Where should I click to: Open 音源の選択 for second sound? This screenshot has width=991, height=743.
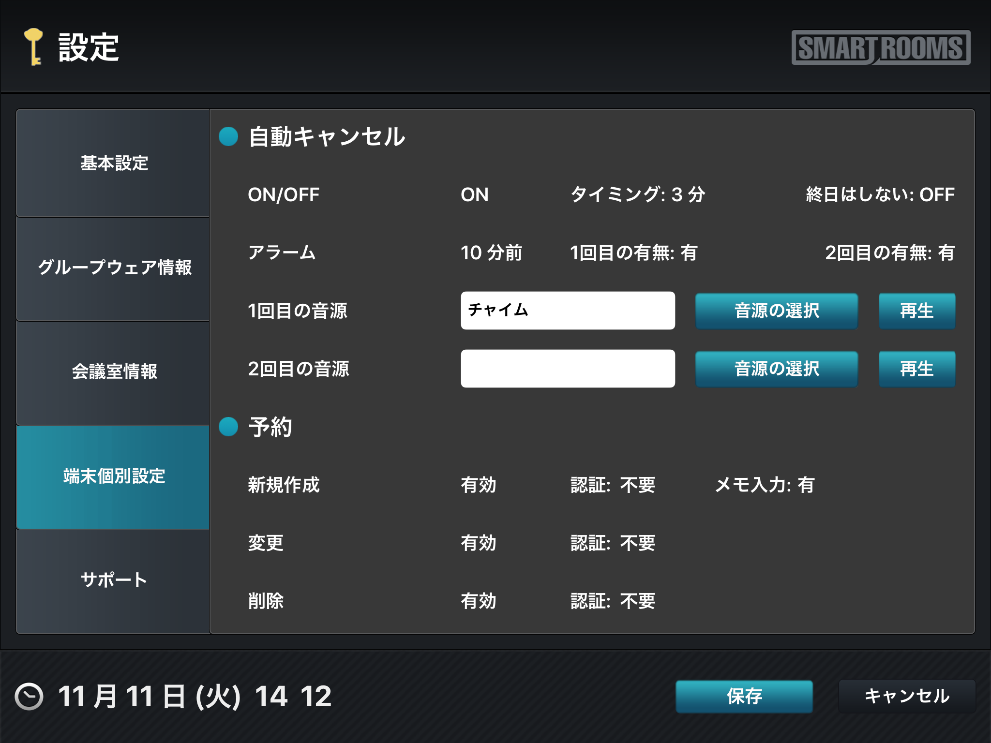click(x=776, y=369)
